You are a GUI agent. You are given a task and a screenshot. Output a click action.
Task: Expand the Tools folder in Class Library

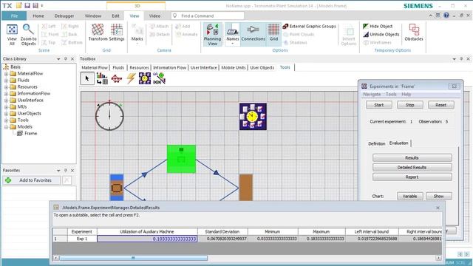tap(6, 120)
